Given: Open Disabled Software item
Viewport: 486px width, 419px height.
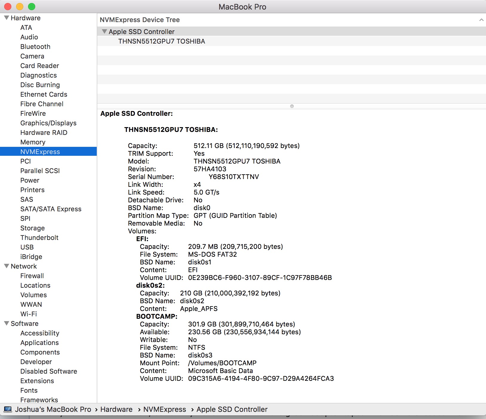Looking at the screenshot, I should tap(49, 371).
